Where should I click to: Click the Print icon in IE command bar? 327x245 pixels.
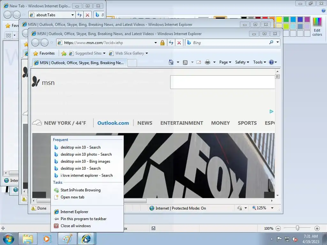[208, 62]
